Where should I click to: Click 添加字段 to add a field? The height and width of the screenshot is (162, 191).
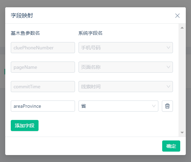(25, 125)
